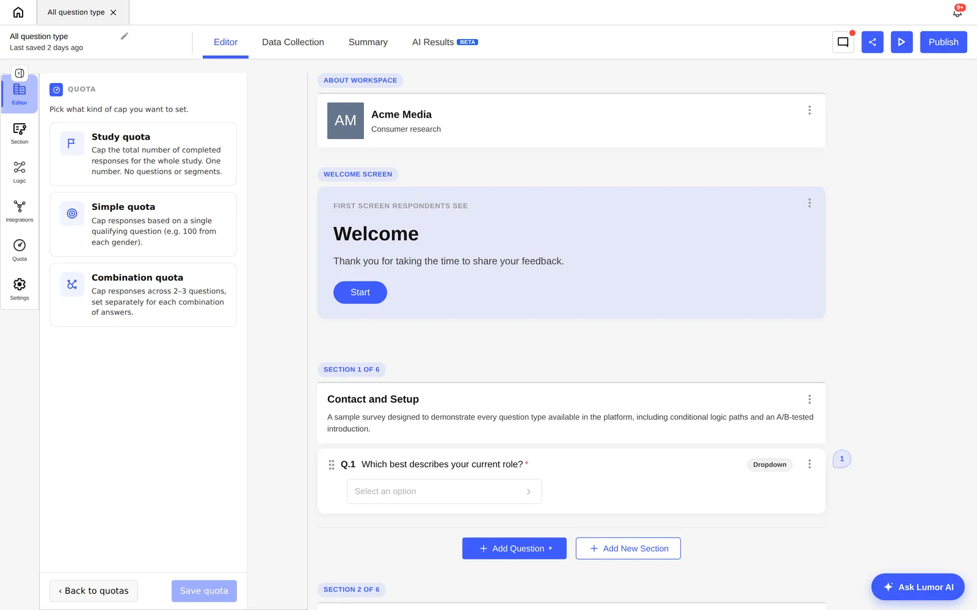
Task: Click the About Workspace label
Action: click(360, 81)
